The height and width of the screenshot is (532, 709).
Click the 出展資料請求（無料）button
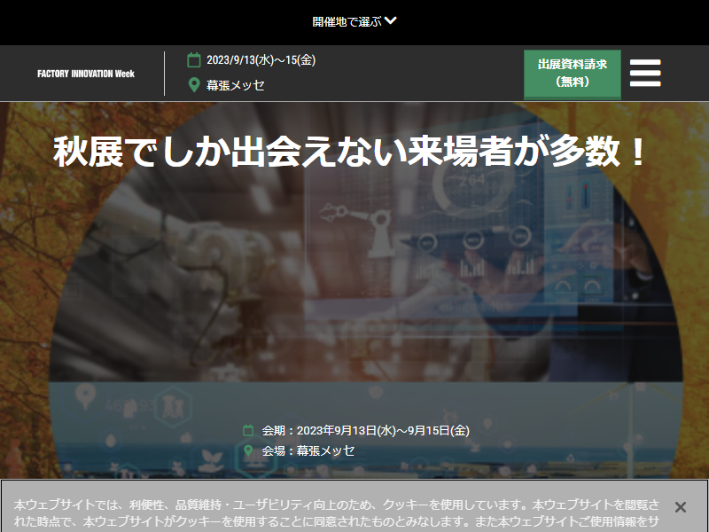572,74
